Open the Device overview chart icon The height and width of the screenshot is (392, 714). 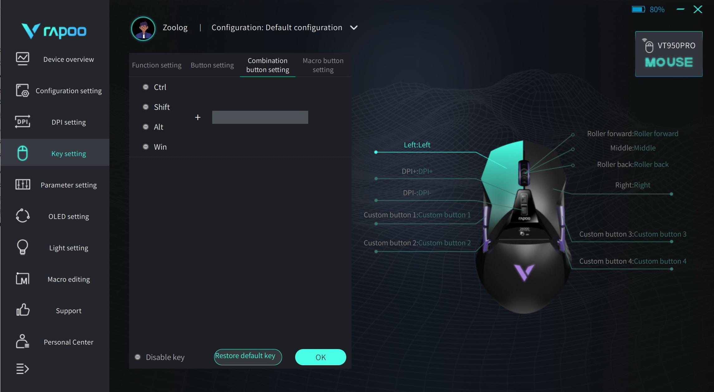[22, 59]
